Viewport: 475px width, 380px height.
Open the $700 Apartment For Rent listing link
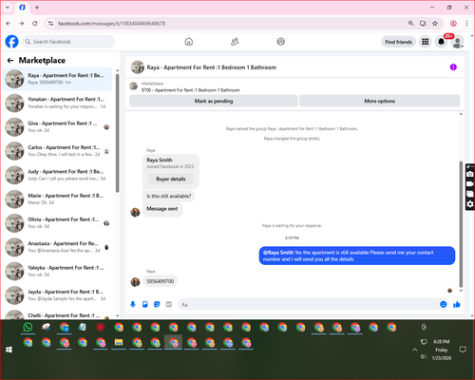[191, 90]
